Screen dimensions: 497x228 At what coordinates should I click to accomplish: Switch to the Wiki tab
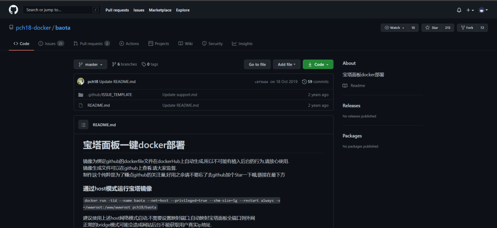point(185,44)
